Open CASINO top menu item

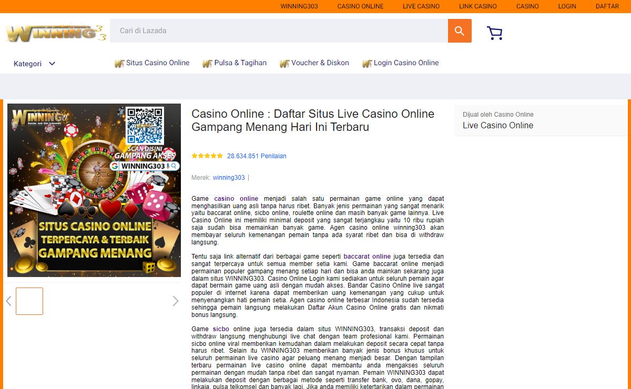pyautogui.click(x=527, y=6)
